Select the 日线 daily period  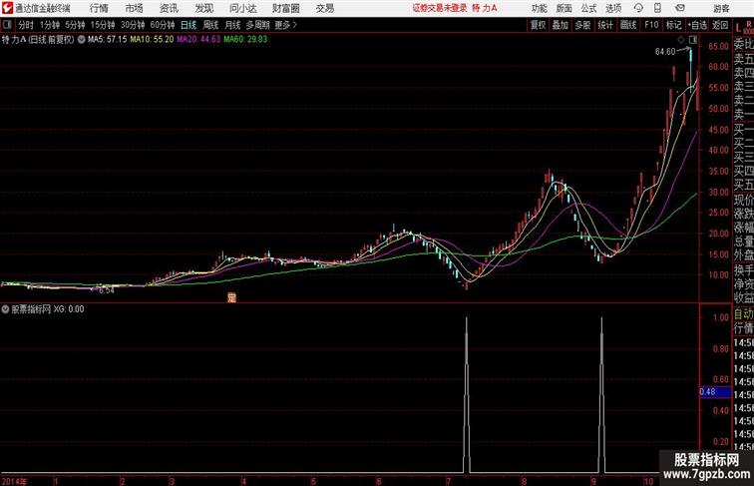188,25
